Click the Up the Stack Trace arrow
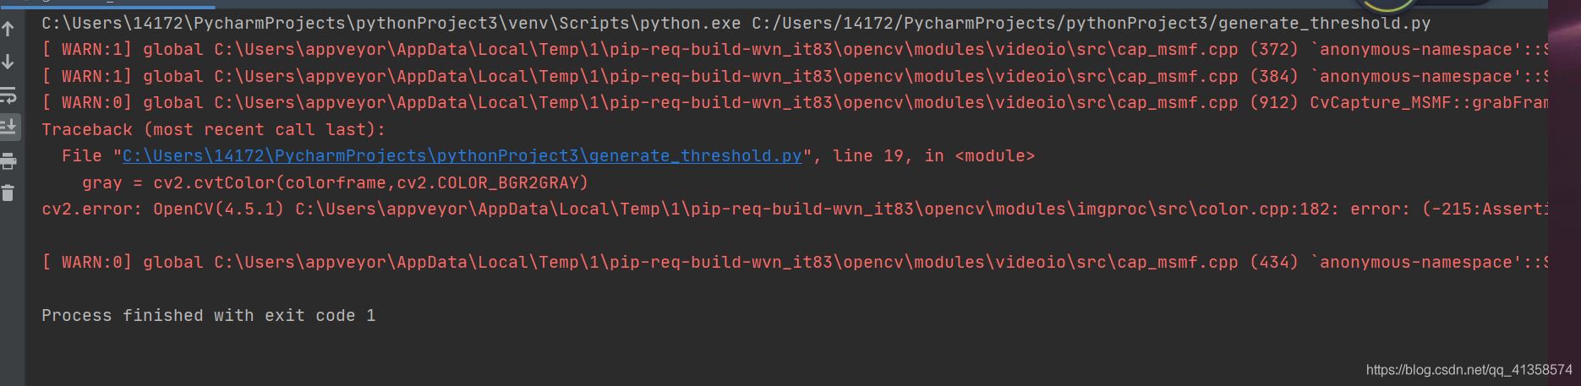 (8, 29)
